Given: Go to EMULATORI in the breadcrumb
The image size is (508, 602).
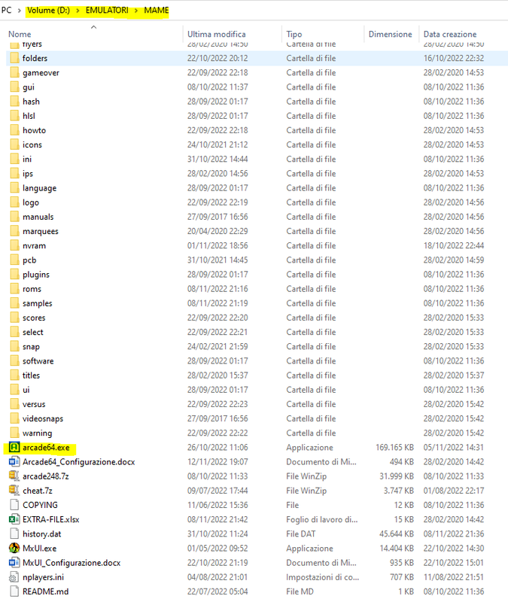Looking at the screenshot, I should click(x=107, y=11).
